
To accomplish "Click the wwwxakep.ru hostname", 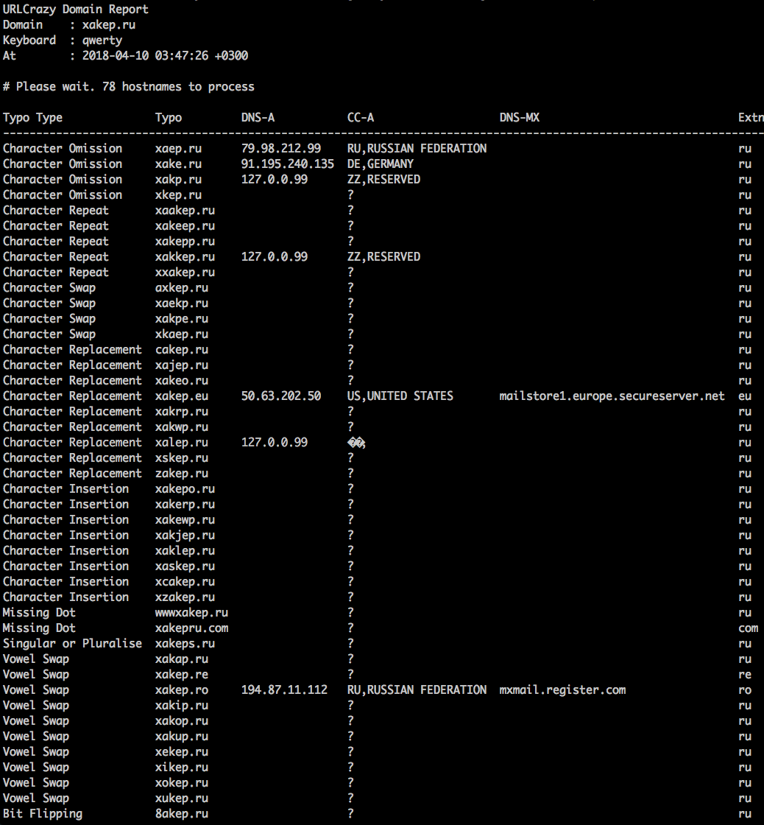I will click(191, 612).
